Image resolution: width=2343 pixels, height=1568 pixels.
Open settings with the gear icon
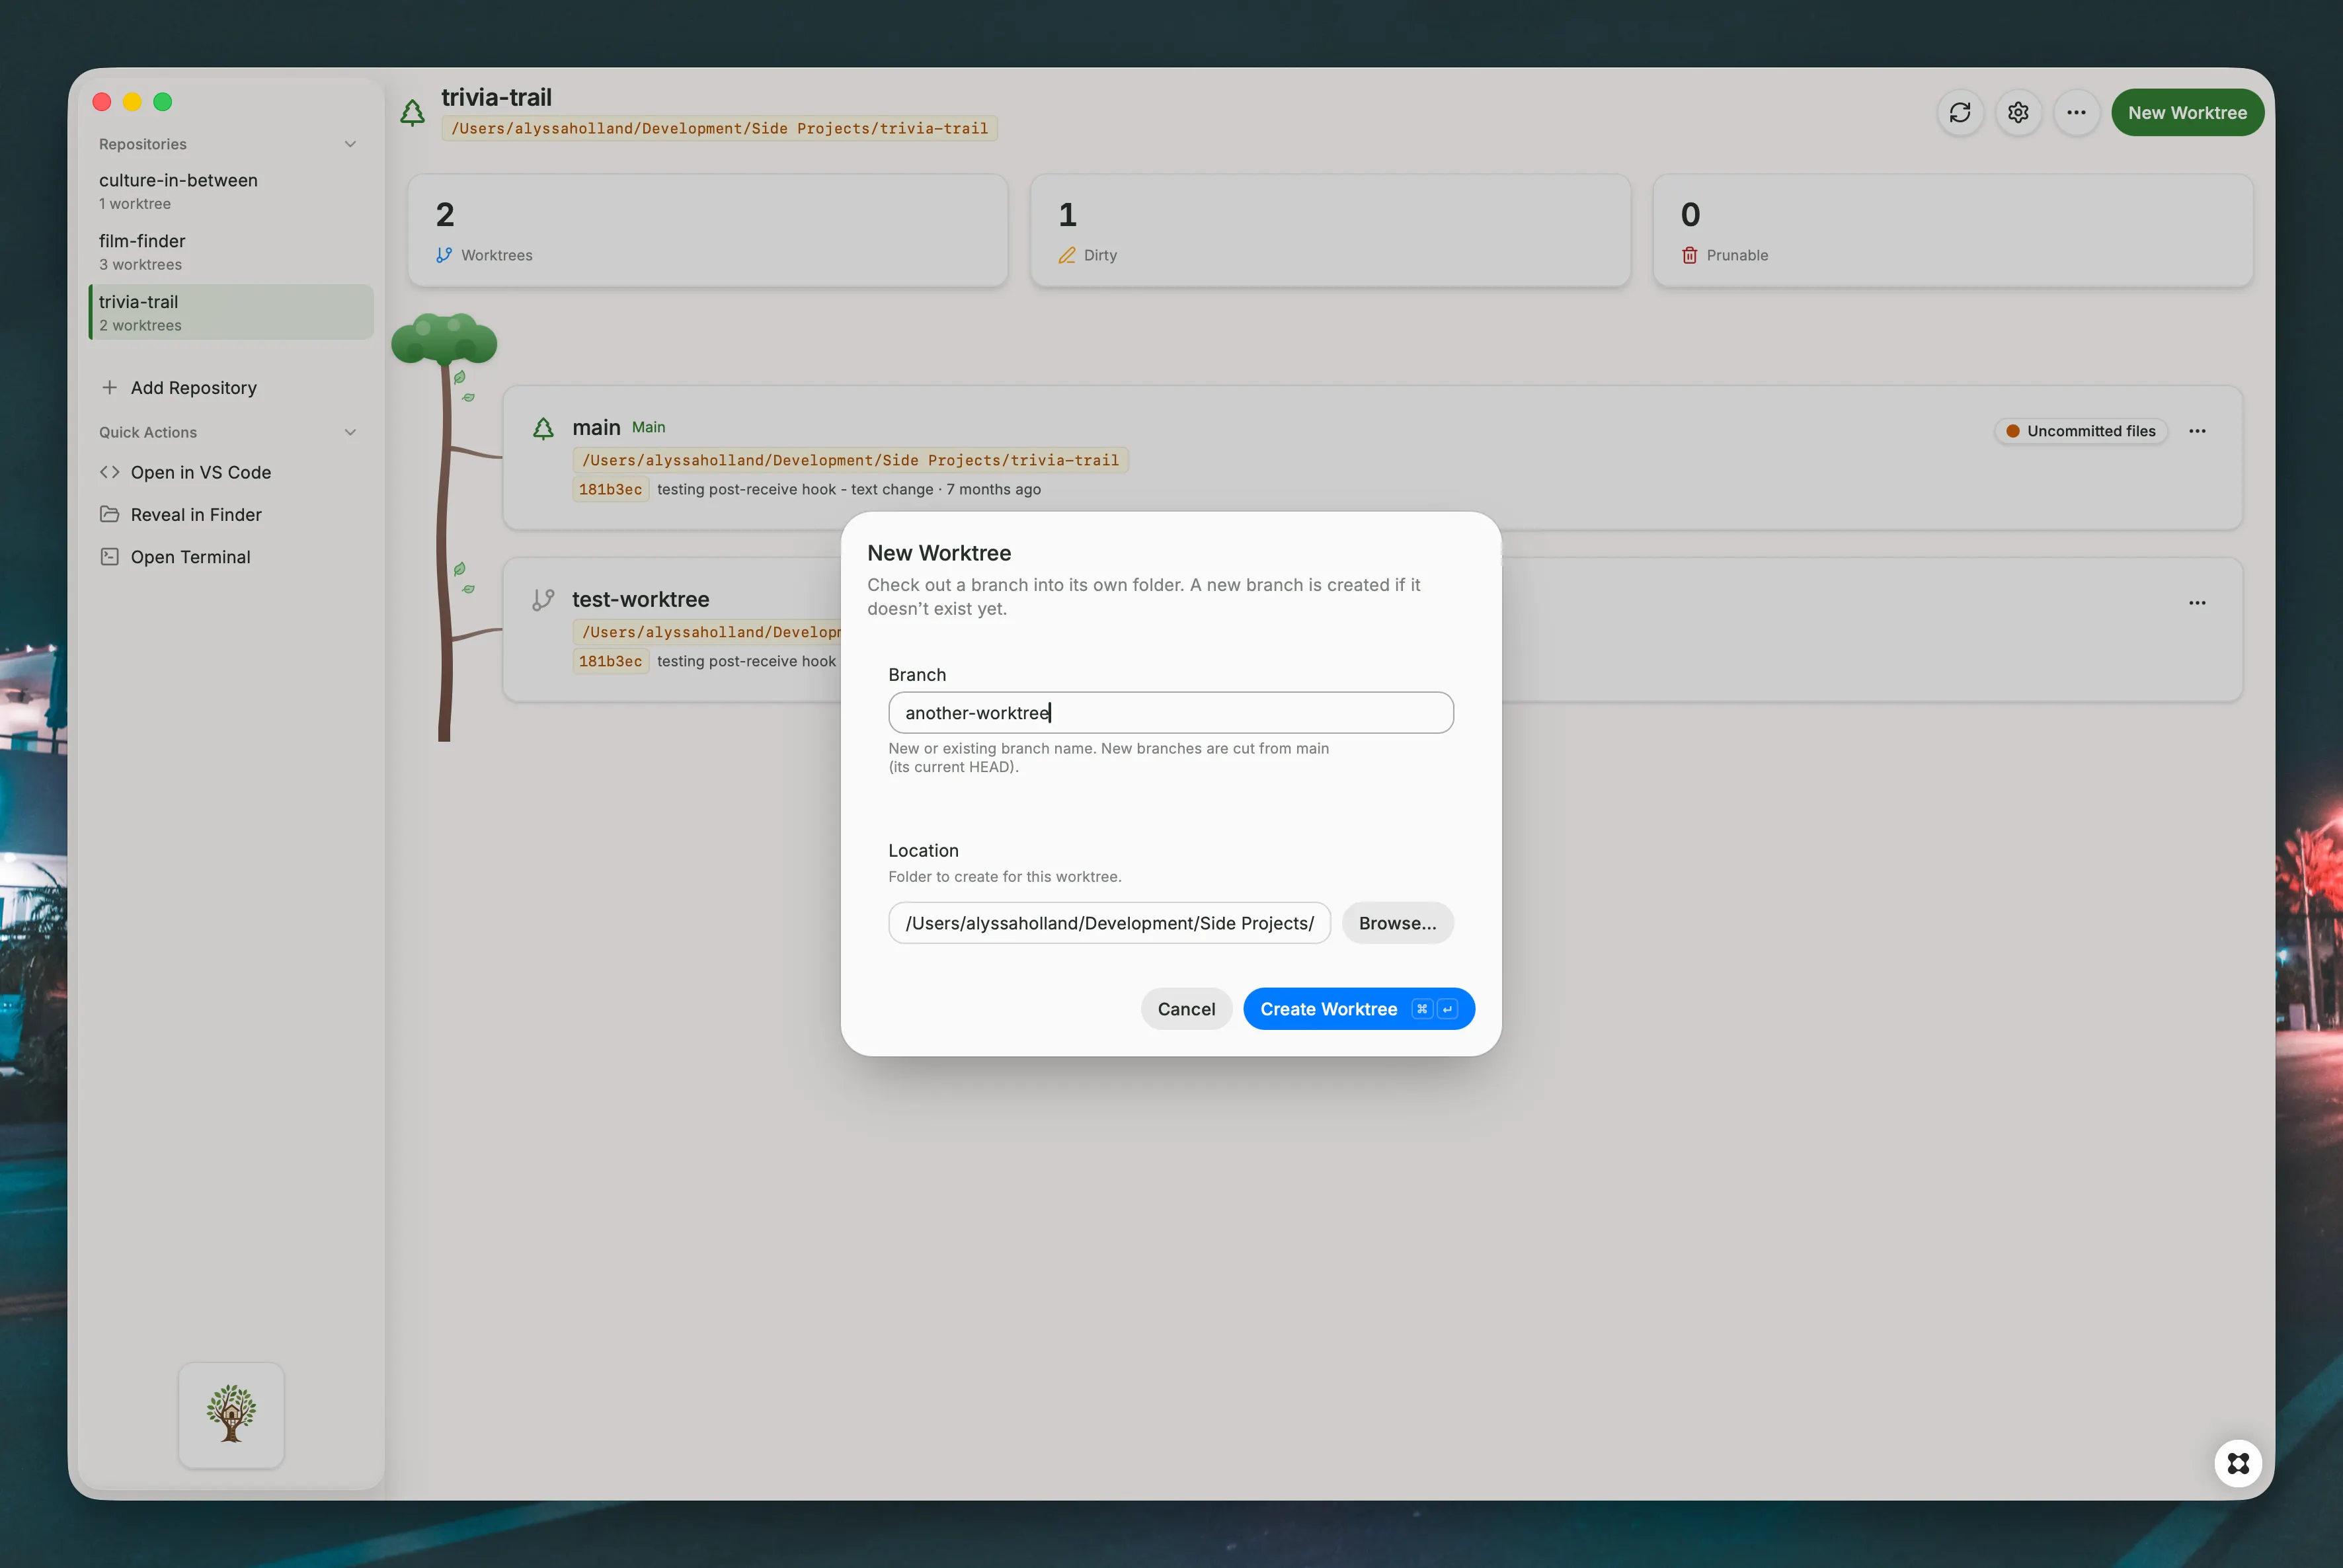coord(2018,112)
